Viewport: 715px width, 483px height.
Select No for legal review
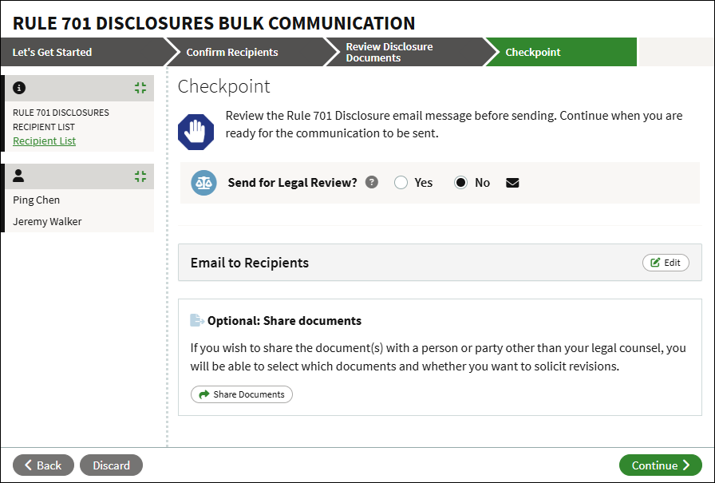click(461, 183)
